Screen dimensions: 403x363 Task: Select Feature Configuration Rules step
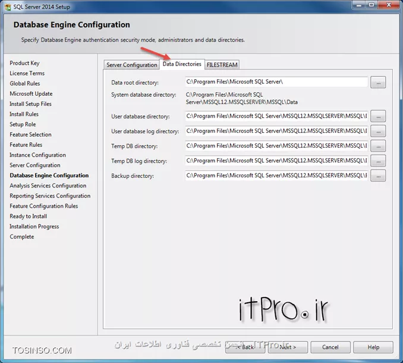pos(44,206)
